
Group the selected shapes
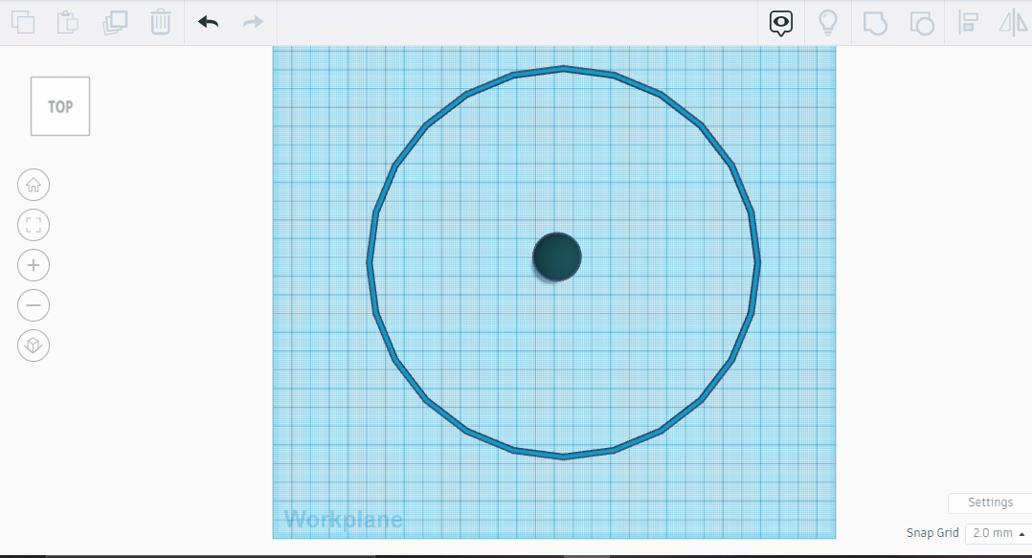[x=875, y=22]
